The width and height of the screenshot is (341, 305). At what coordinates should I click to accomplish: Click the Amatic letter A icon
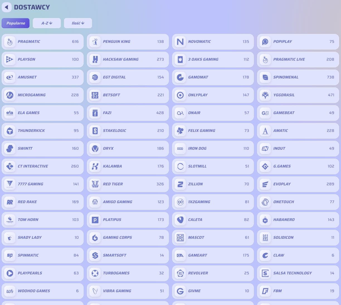point(265,131)
